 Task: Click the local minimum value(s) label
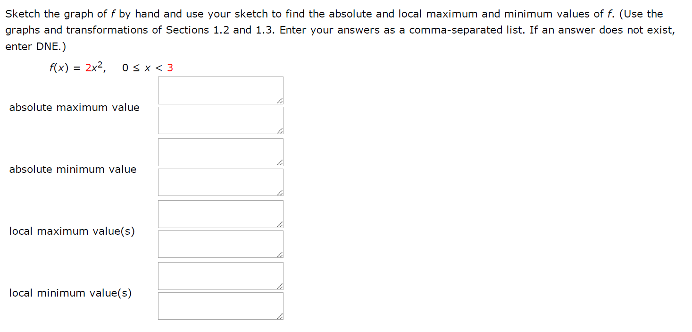[70, 293]
